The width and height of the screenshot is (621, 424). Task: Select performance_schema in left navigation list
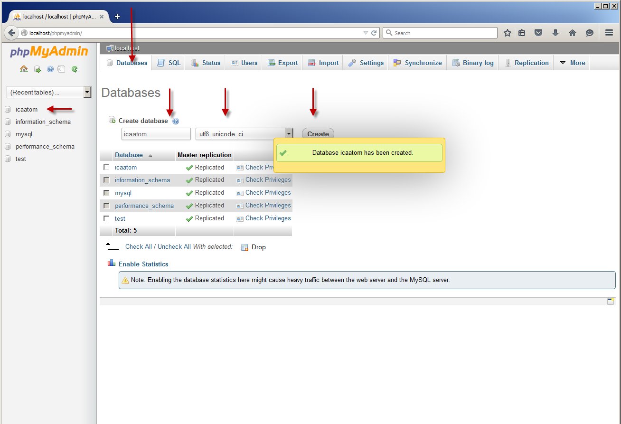pyautogui.click(x=45, y=147)
